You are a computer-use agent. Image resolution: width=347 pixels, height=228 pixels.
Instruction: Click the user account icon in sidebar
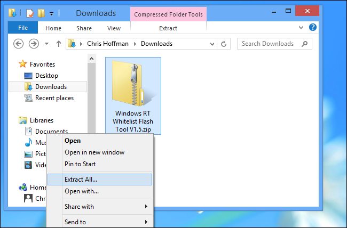[28, 198]
